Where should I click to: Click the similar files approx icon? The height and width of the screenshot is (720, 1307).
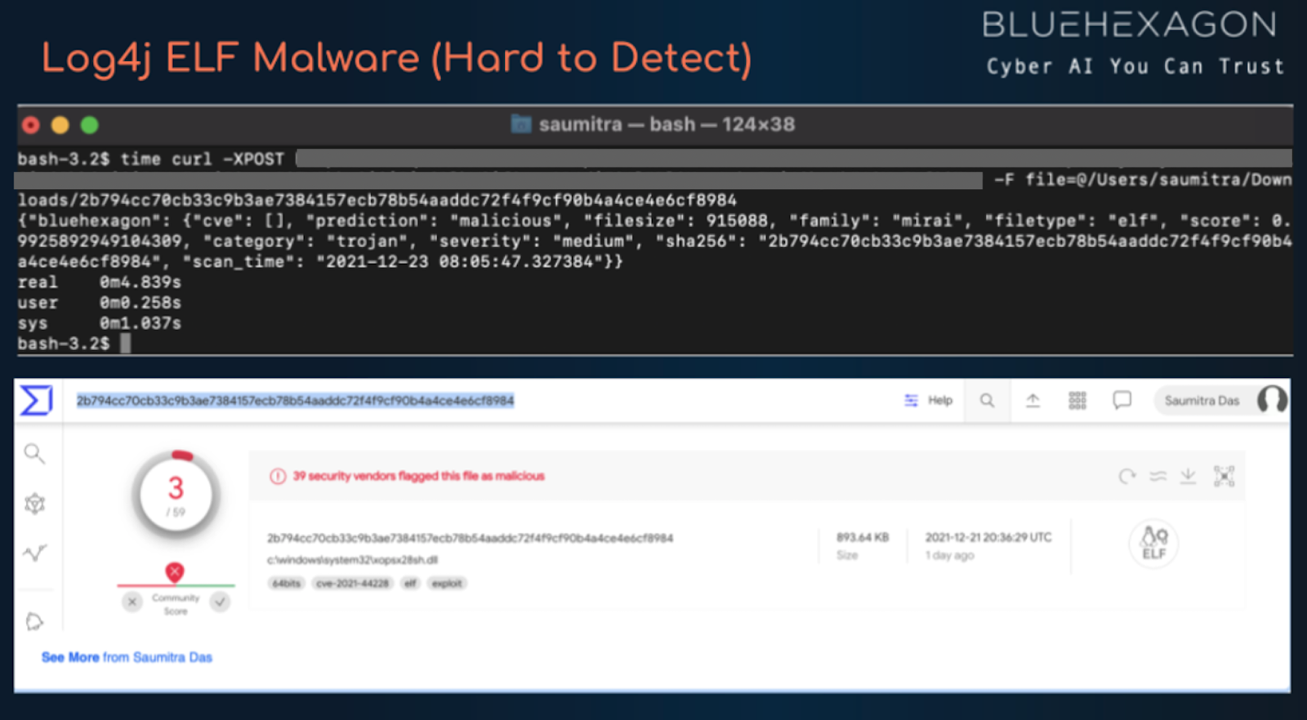tap(1158, 476)
